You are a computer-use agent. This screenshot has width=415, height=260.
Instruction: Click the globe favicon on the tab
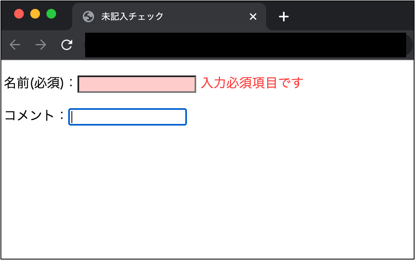(88, 17)
